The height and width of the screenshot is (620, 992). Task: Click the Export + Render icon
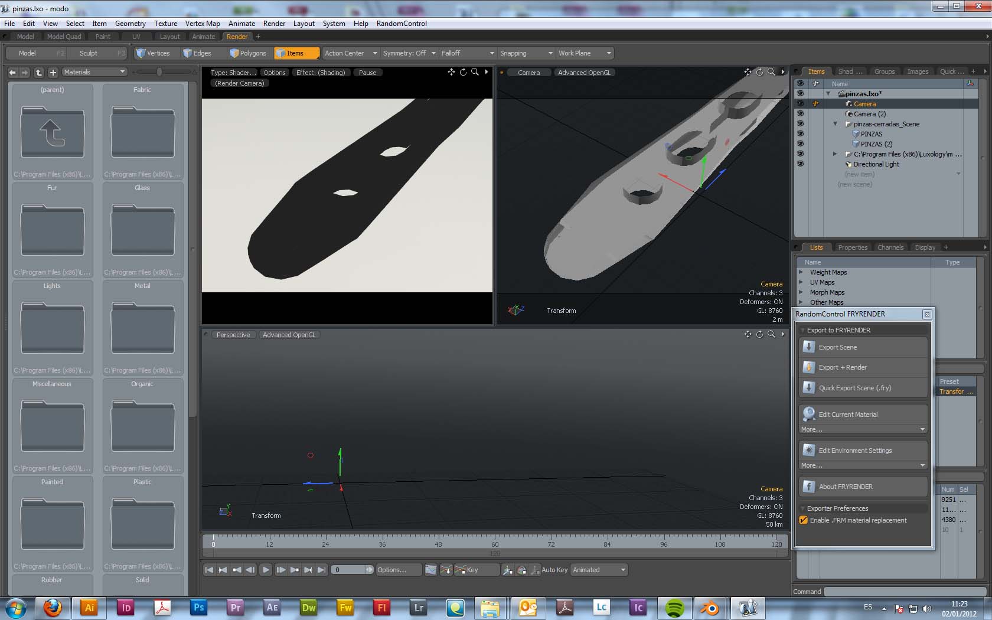pos(809,367)
